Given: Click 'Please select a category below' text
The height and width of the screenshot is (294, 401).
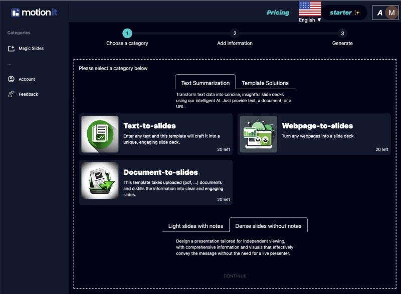Looking at the screenshot, I should (x=113, y=68).
